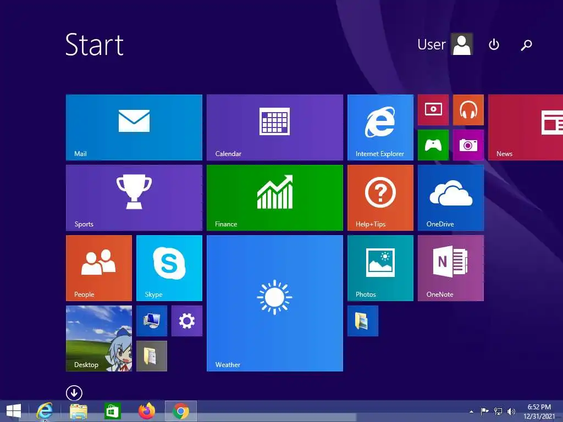Screen dimensions: 563x422
Task: Open the Music headphones tile
Action: point(468,110)
